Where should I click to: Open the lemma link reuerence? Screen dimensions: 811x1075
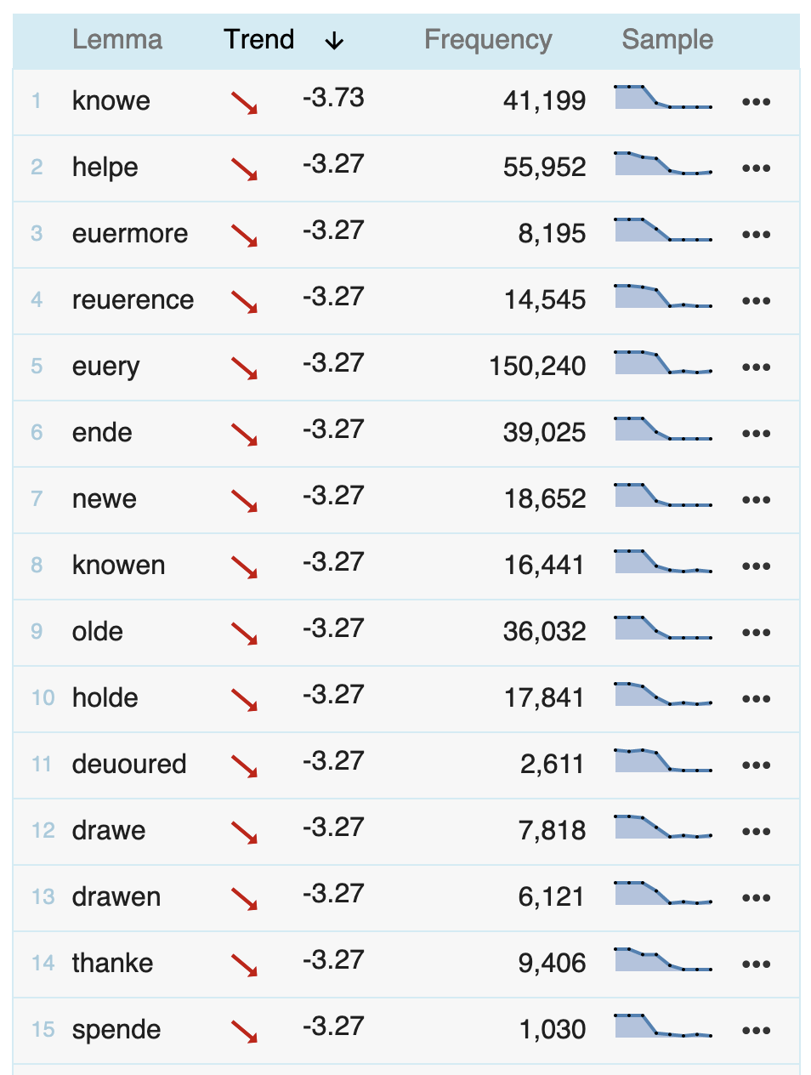pyautogui.click(x=133, y=299)
